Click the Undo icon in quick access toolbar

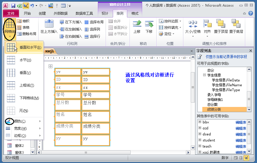[32, 6]
